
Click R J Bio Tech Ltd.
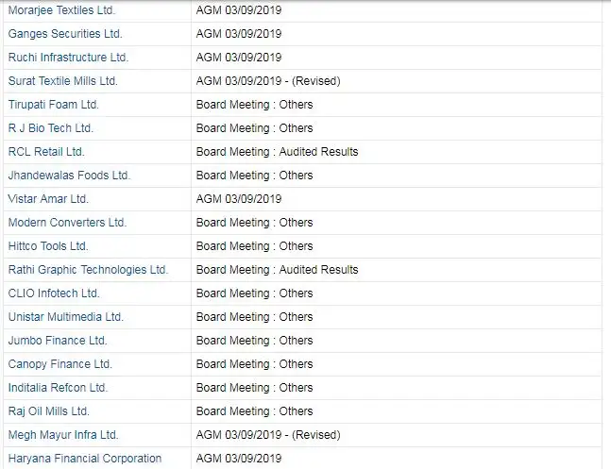[51, 128]
